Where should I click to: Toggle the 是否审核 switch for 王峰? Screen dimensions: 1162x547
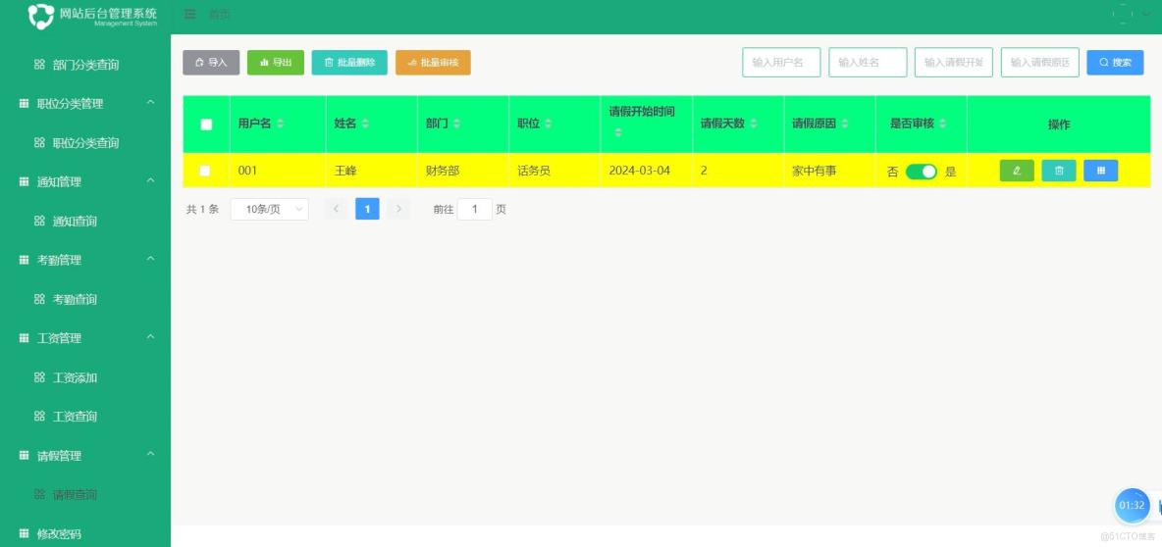coord(922,172)
